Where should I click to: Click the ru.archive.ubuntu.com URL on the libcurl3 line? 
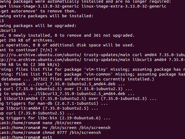pos(40,60)
